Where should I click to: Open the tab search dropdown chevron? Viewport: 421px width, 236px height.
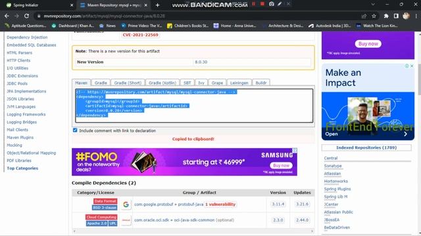(x=373, y=5)
